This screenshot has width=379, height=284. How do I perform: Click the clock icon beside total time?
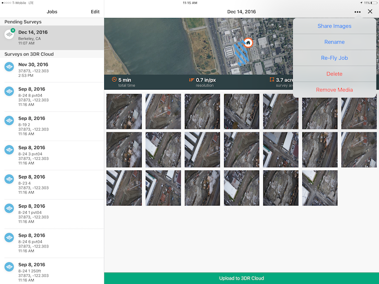tap(114, 80)
